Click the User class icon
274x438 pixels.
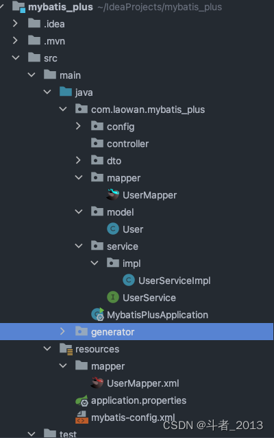[x=113, y=229]
